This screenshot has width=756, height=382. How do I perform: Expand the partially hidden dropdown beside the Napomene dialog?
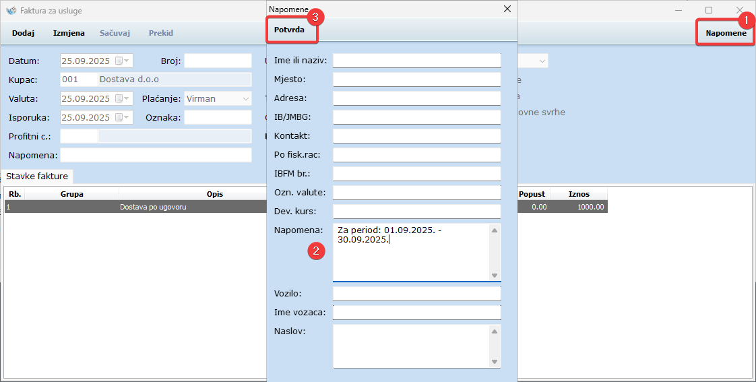click(541, 61)
